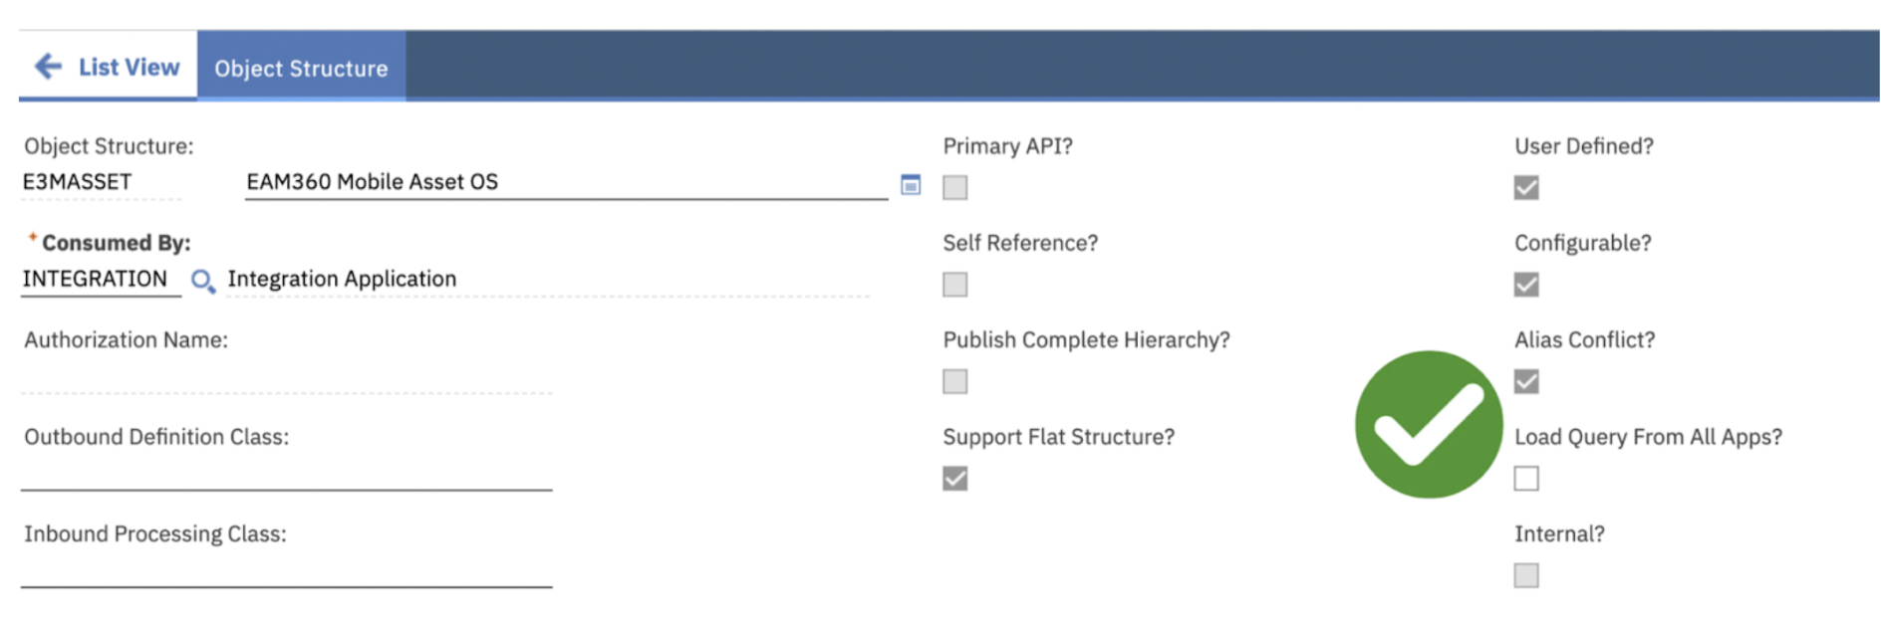This screenshot has width=1881, height=624.
Task: Toggle the User Defined checkbox
Action: pyautogui.click(x=1526, y=187)
